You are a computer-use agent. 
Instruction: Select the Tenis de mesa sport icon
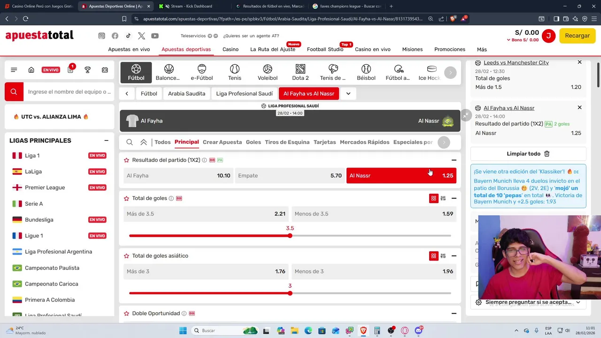[x=333, y=72]
